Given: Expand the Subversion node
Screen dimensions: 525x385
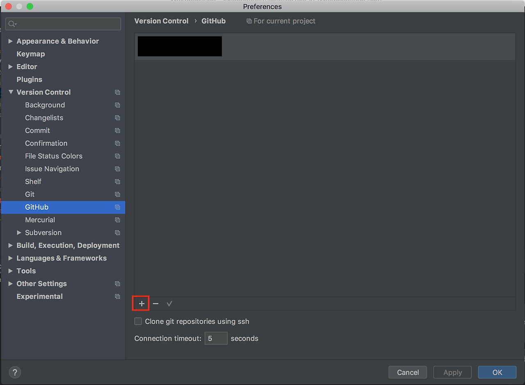Looking at the screenshot, I should coord(19,233).
